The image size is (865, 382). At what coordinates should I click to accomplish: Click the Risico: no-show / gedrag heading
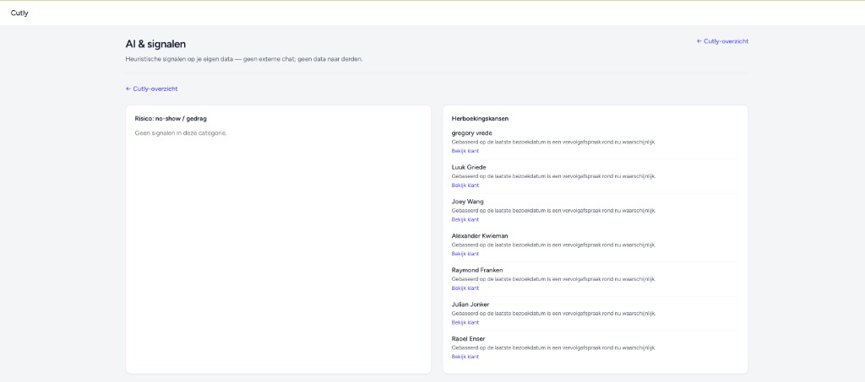[171, 119]
